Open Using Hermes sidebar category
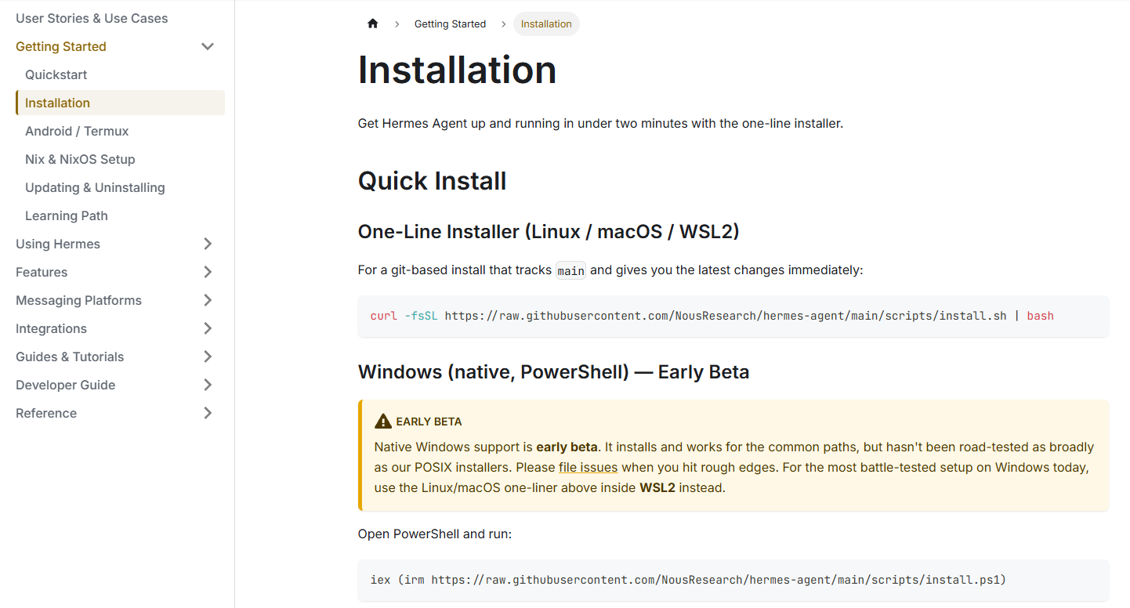This screenshot has height=608, width=1130. 58,244
